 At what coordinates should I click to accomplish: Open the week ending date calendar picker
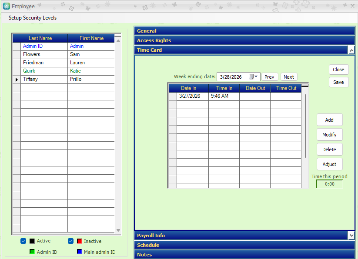click(x=253, y=76)
